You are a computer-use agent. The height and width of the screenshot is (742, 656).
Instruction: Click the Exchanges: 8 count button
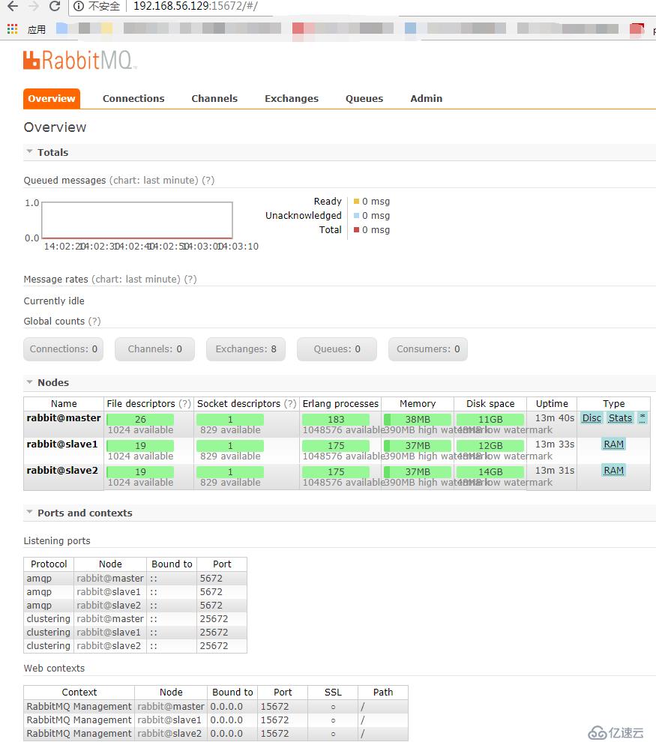[246, 349]
